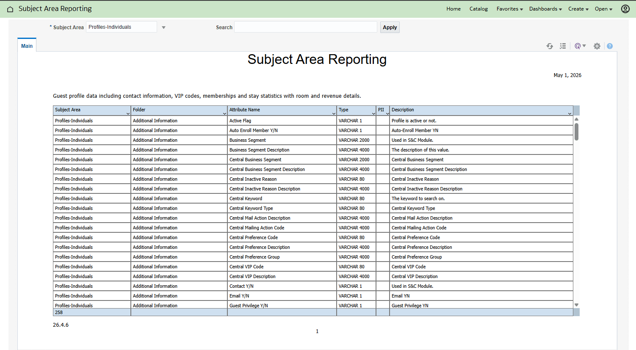Image resolution: width=636 pixels, height=350 pixels.
Task: Select the Contact Y/N attribute cell
Action: click(282, 286)
